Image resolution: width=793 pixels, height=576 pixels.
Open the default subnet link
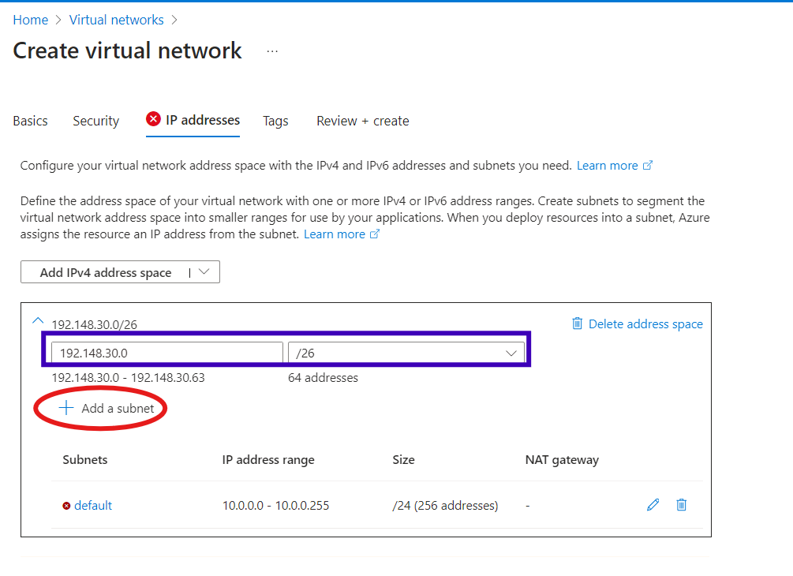point(93,506)
